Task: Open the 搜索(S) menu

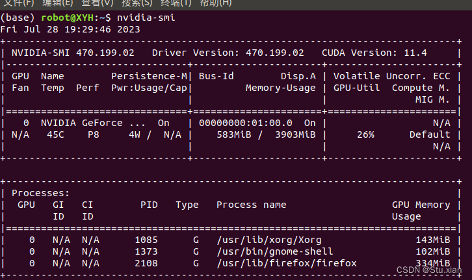Action: [x=137, y=3]
